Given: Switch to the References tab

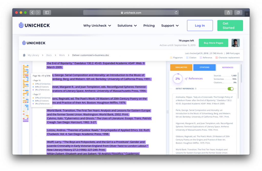Looking at the screenshot, I should tap(227, 67).
